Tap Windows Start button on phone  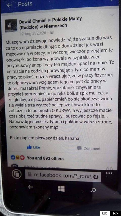tap(61, 189)
